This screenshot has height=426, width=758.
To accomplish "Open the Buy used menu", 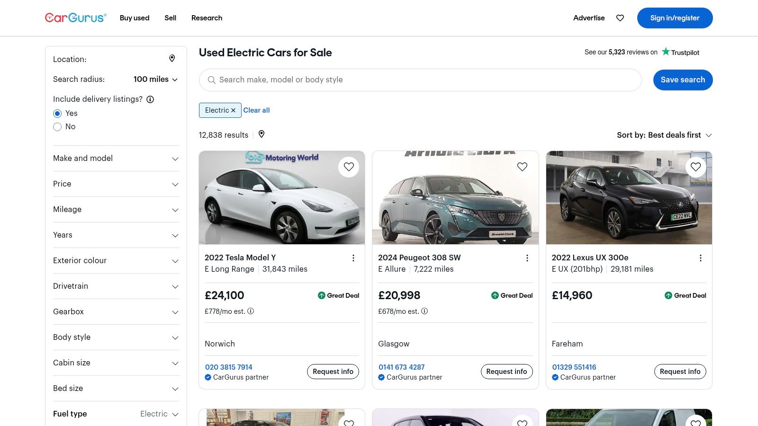I will point(135,18).
